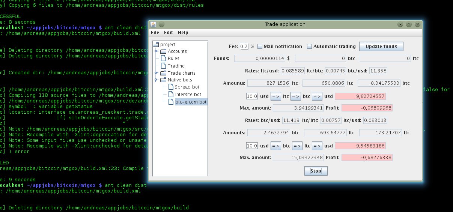Click the Funds ltc field
The height and width of the screenshot is (212, 453).
385,59
